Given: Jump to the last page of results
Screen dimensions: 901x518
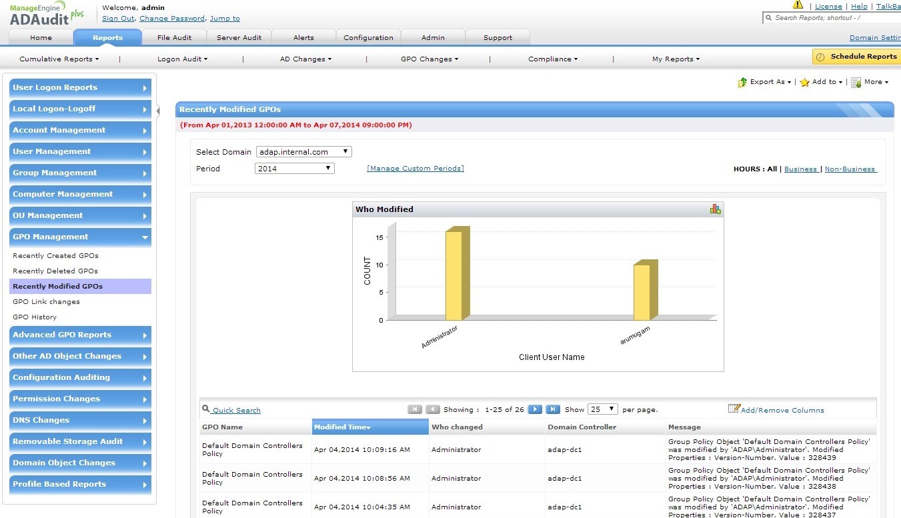Looking at the screenshot, I should point(552,409).
